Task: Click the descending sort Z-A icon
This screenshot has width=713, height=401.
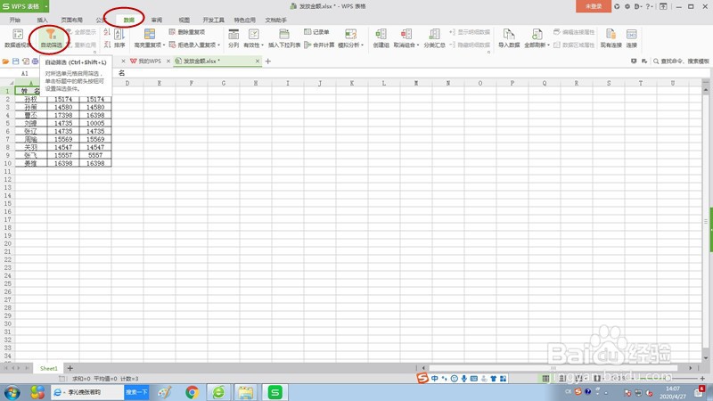Action: [x=107, y=45]
